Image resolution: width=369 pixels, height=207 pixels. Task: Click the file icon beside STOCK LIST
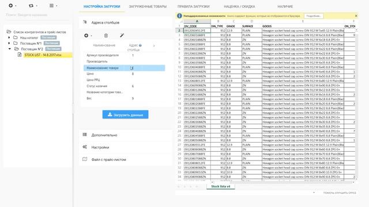pos(20,55)
